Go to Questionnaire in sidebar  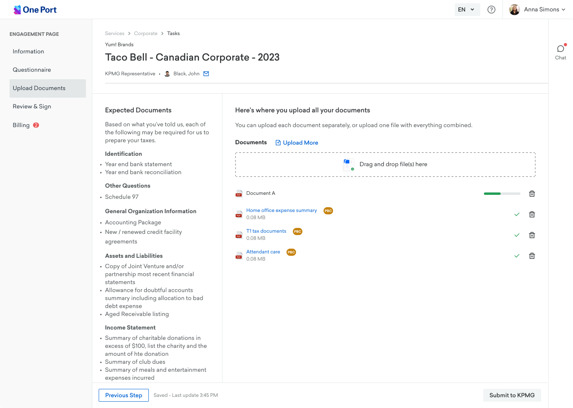point(32,70)
